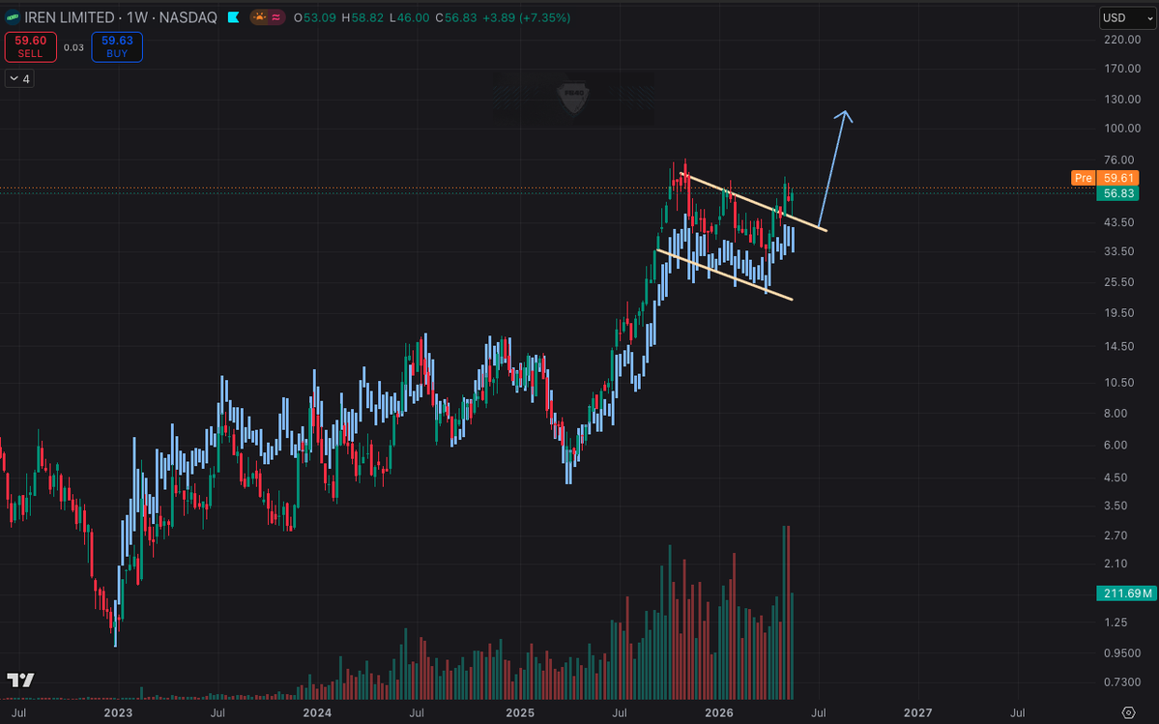Viewport: 1159px width, 724px height.
Task: Click the open value O53.09
Action: pyautogui.click(x=316, y=17)
